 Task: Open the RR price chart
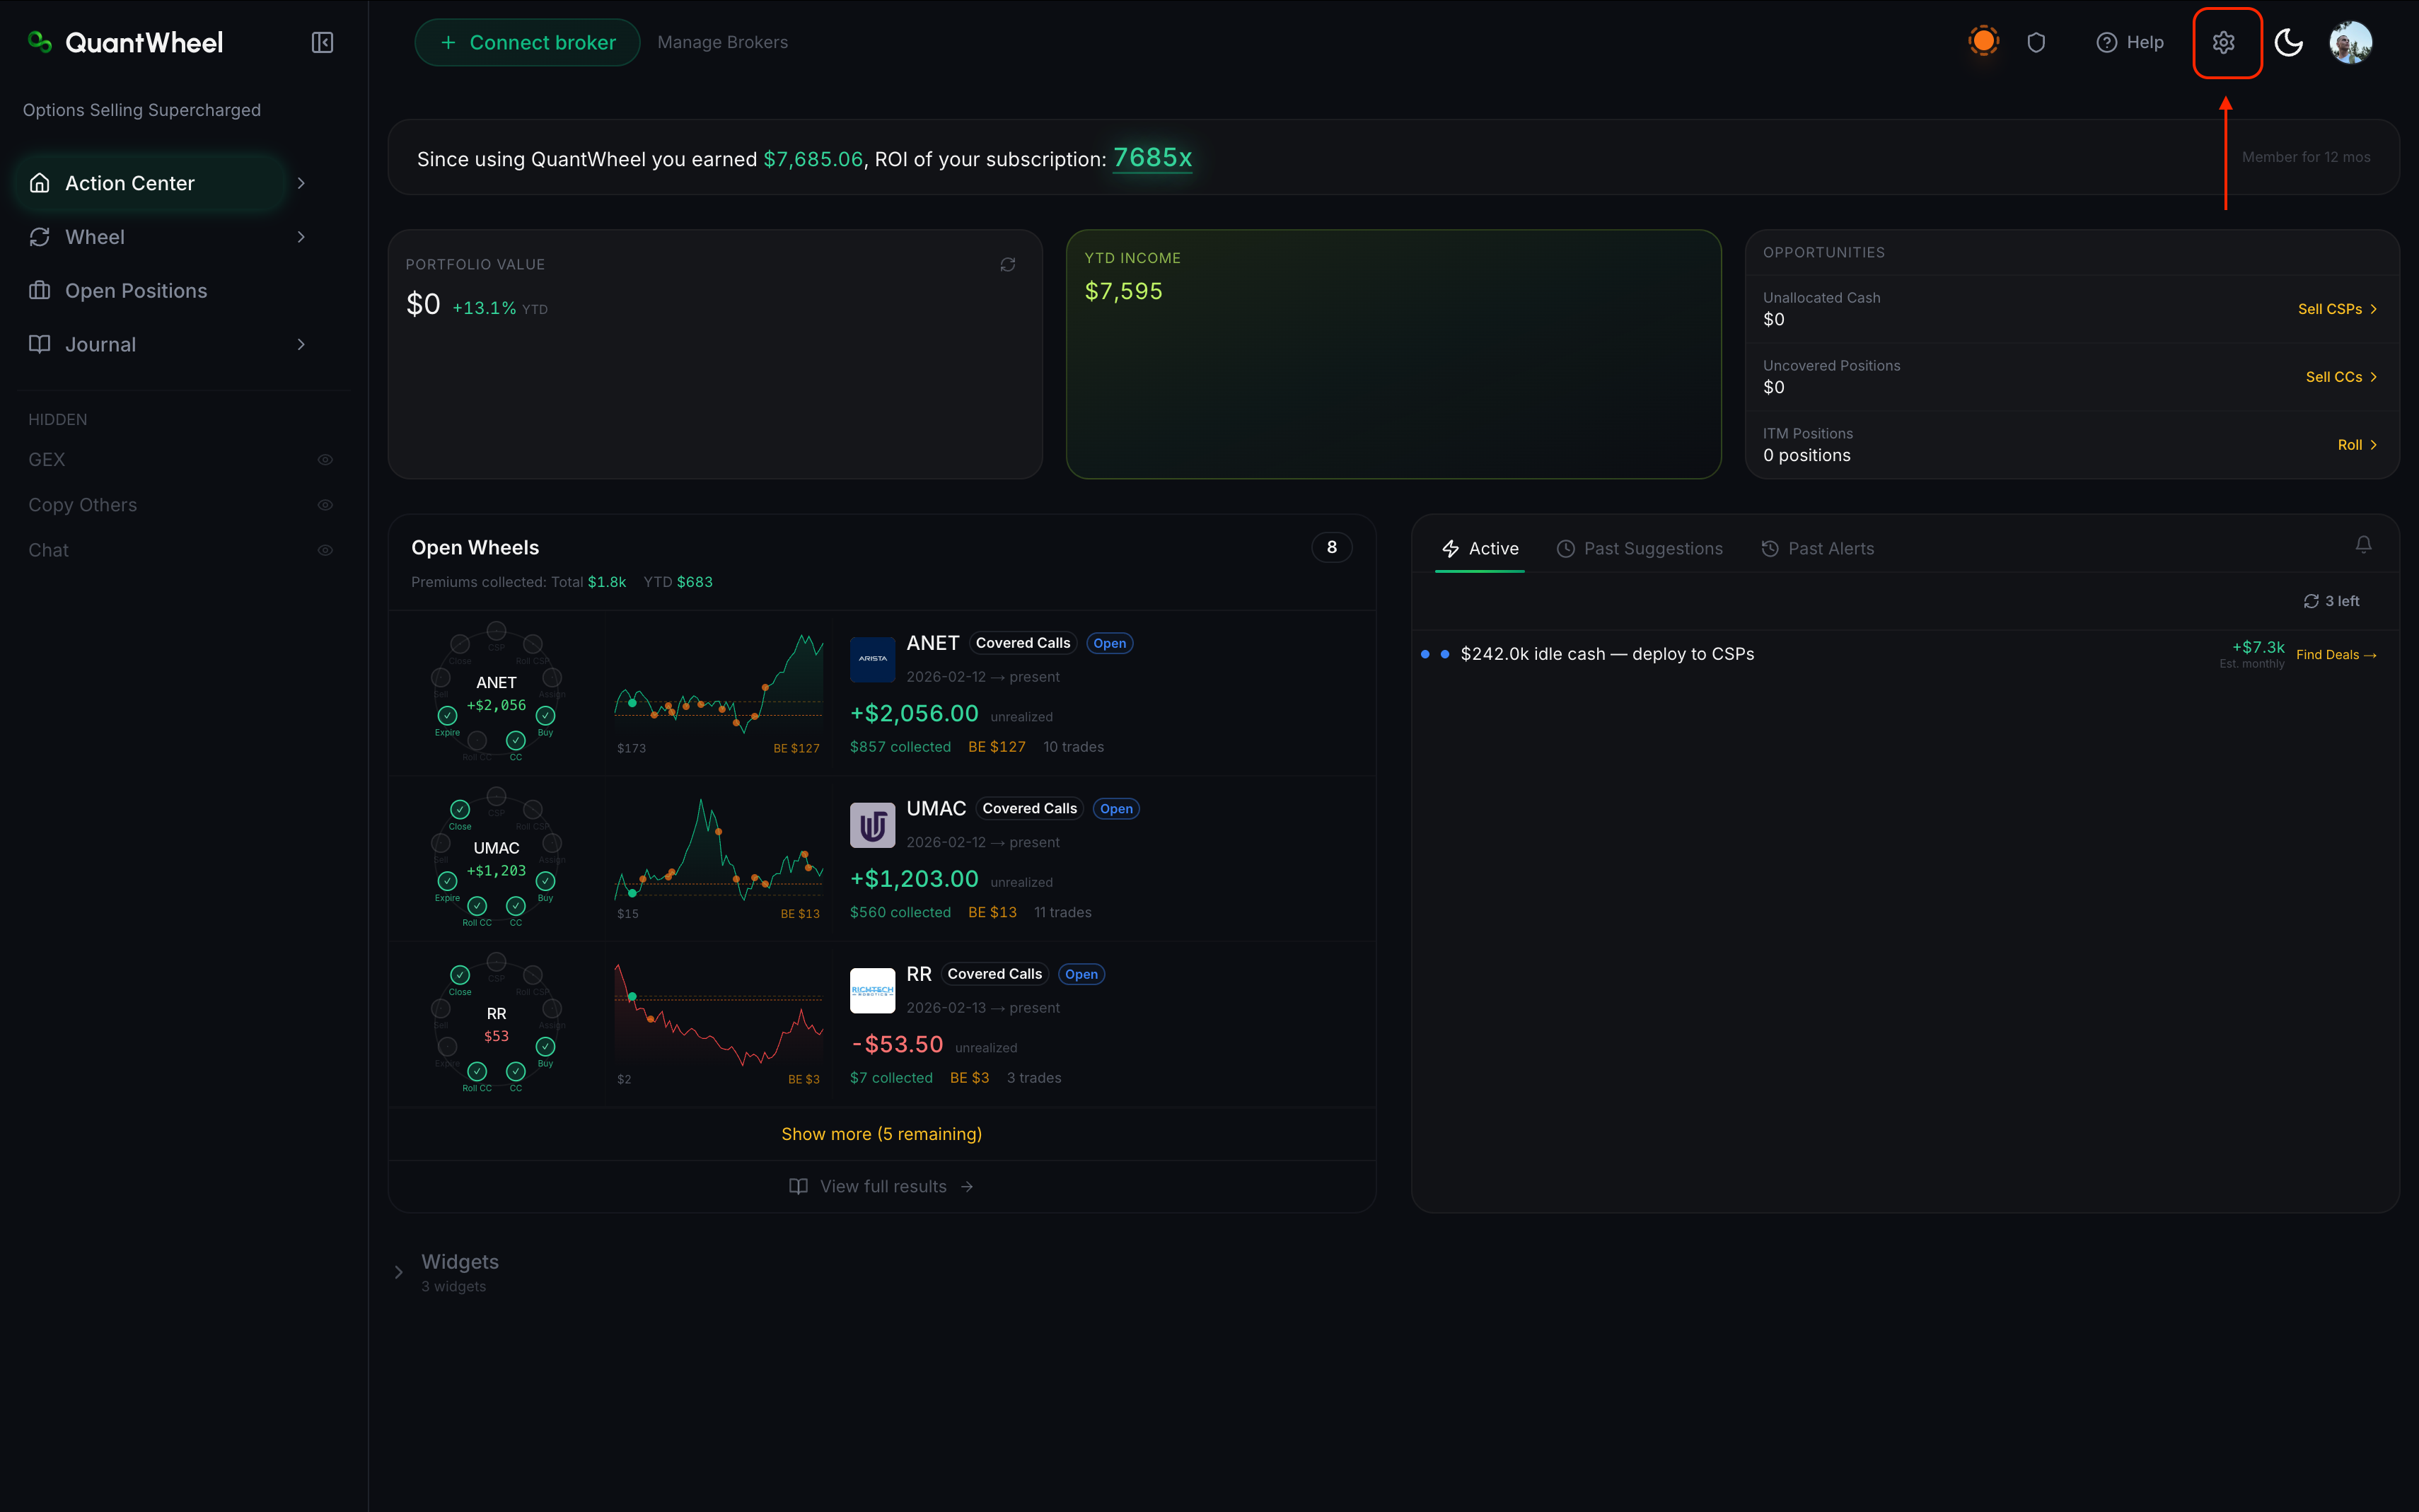(x=718, y=1023)
